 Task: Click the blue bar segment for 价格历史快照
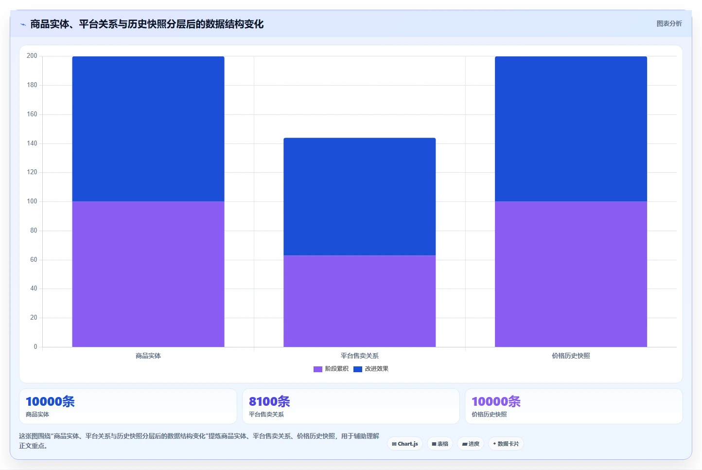[571, 129]
